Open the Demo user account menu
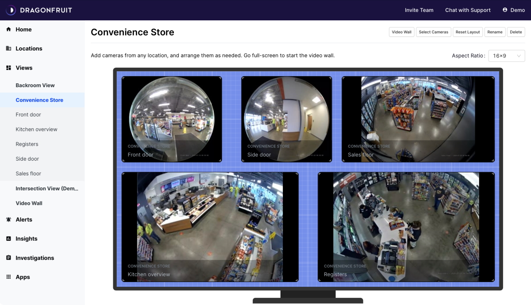 [513, 10]
